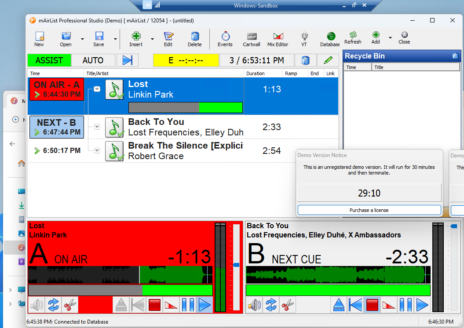The image size is (464, 328).
Task: Edit selected item via the Edit icon
Action: coord(168,39)
